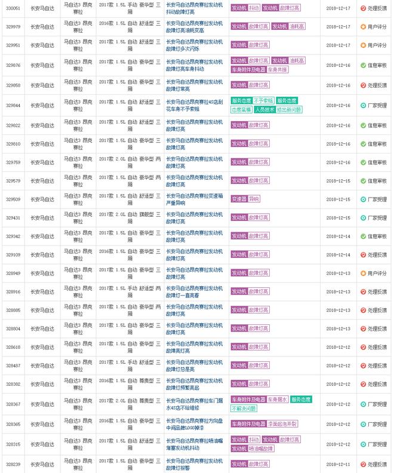The width and height of the screenshot is (394, 473).
Task: Open complaint title ending 故障灯常亮
Action: coord(195,85)
